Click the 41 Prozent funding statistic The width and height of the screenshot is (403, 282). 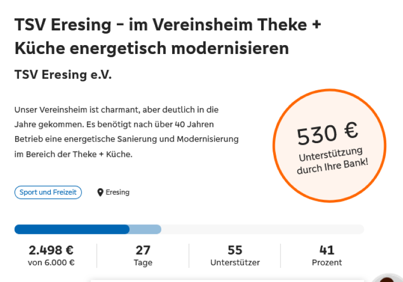[x=327, y=255]
